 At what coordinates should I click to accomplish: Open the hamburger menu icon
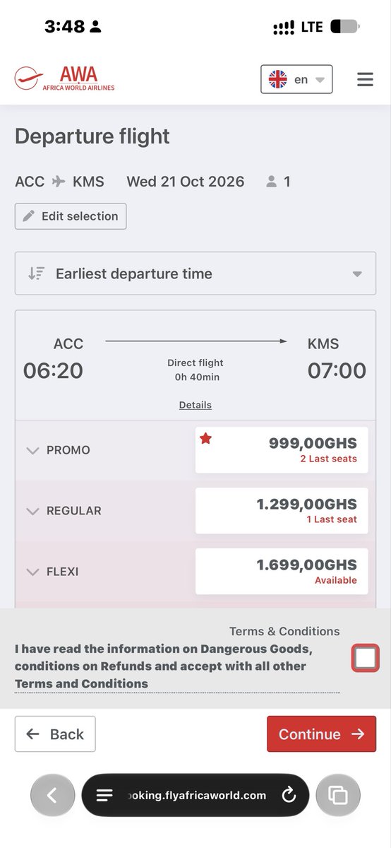tap(365, 79)
